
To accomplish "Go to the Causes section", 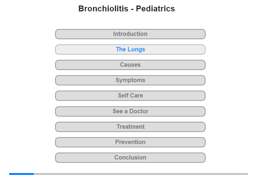I will [130, 65].
